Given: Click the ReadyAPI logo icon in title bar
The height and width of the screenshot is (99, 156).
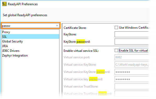Looking at the screenshot, I should pyautogui.click(x=4, y=4).
